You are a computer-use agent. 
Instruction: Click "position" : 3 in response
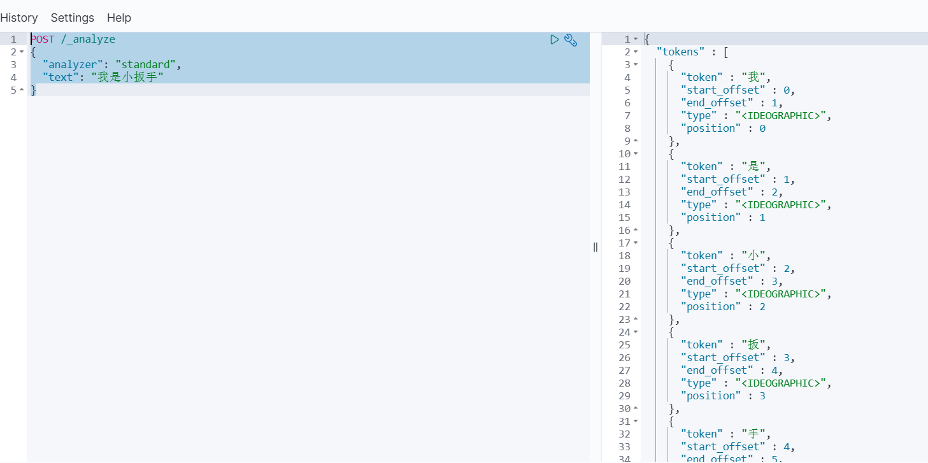723,396
